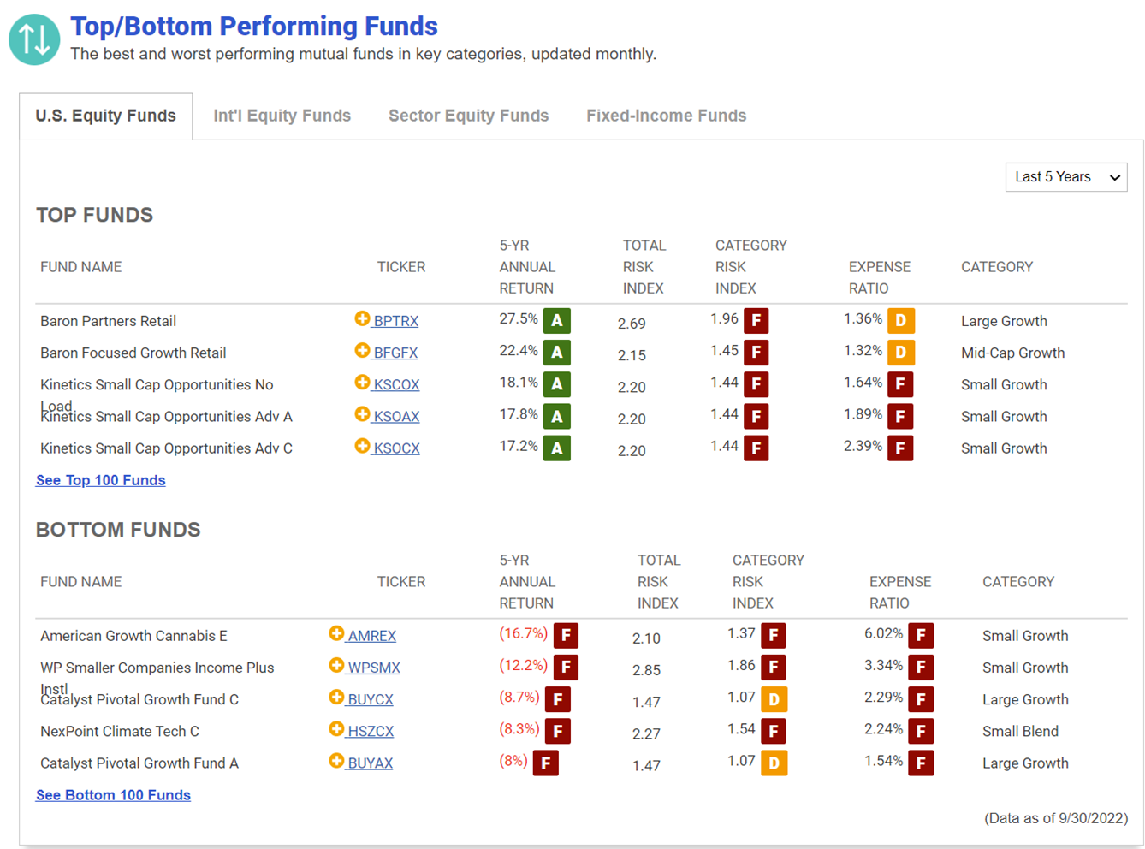Click the BUYAX ticker link
This screenshot has width=1145, height=849.
tap(371, 763)
